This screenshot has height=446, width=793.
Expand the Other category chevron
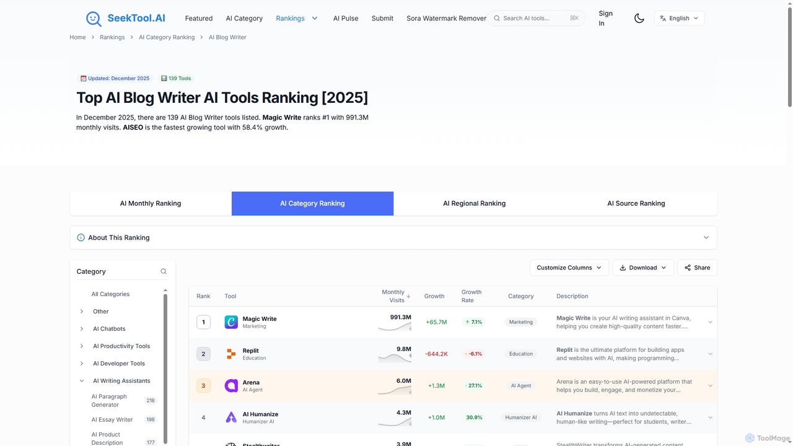pos(82,312)
